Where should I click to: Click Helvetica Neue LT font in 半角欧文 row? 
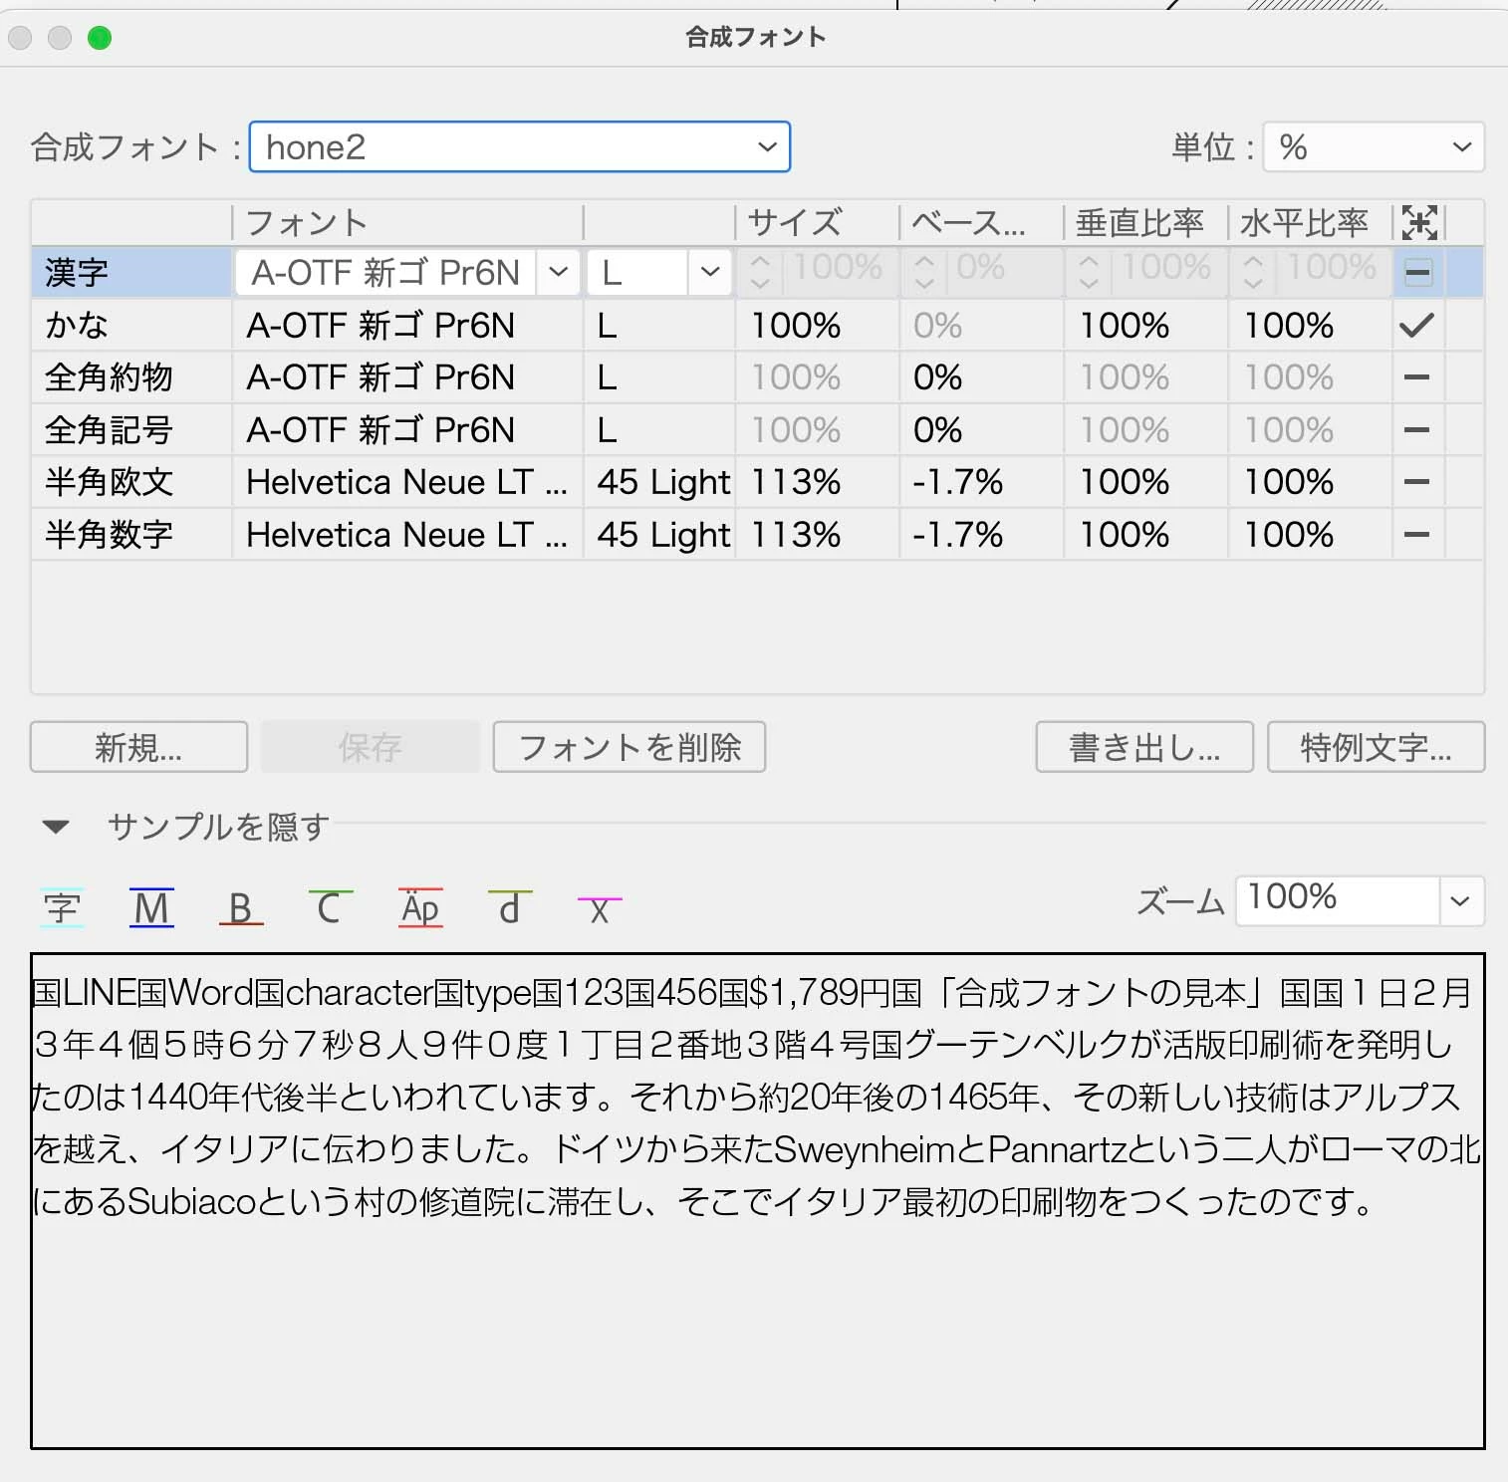[406, 482]
